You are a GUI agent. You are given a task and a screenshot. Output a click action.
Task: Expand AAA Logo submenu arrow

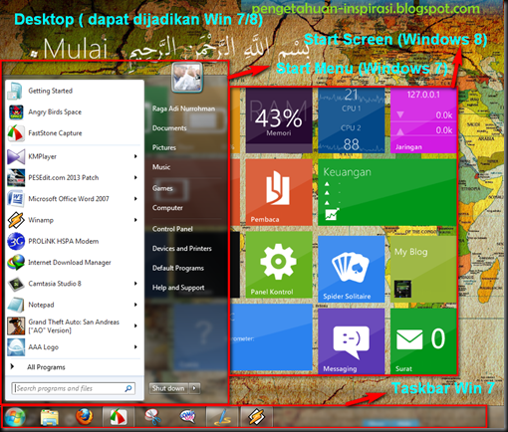click(135, 347)
